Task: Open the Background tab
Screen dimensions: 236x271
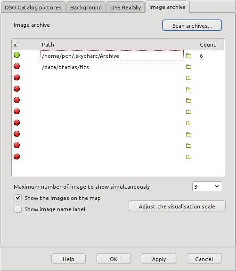Action: point(86,8)
